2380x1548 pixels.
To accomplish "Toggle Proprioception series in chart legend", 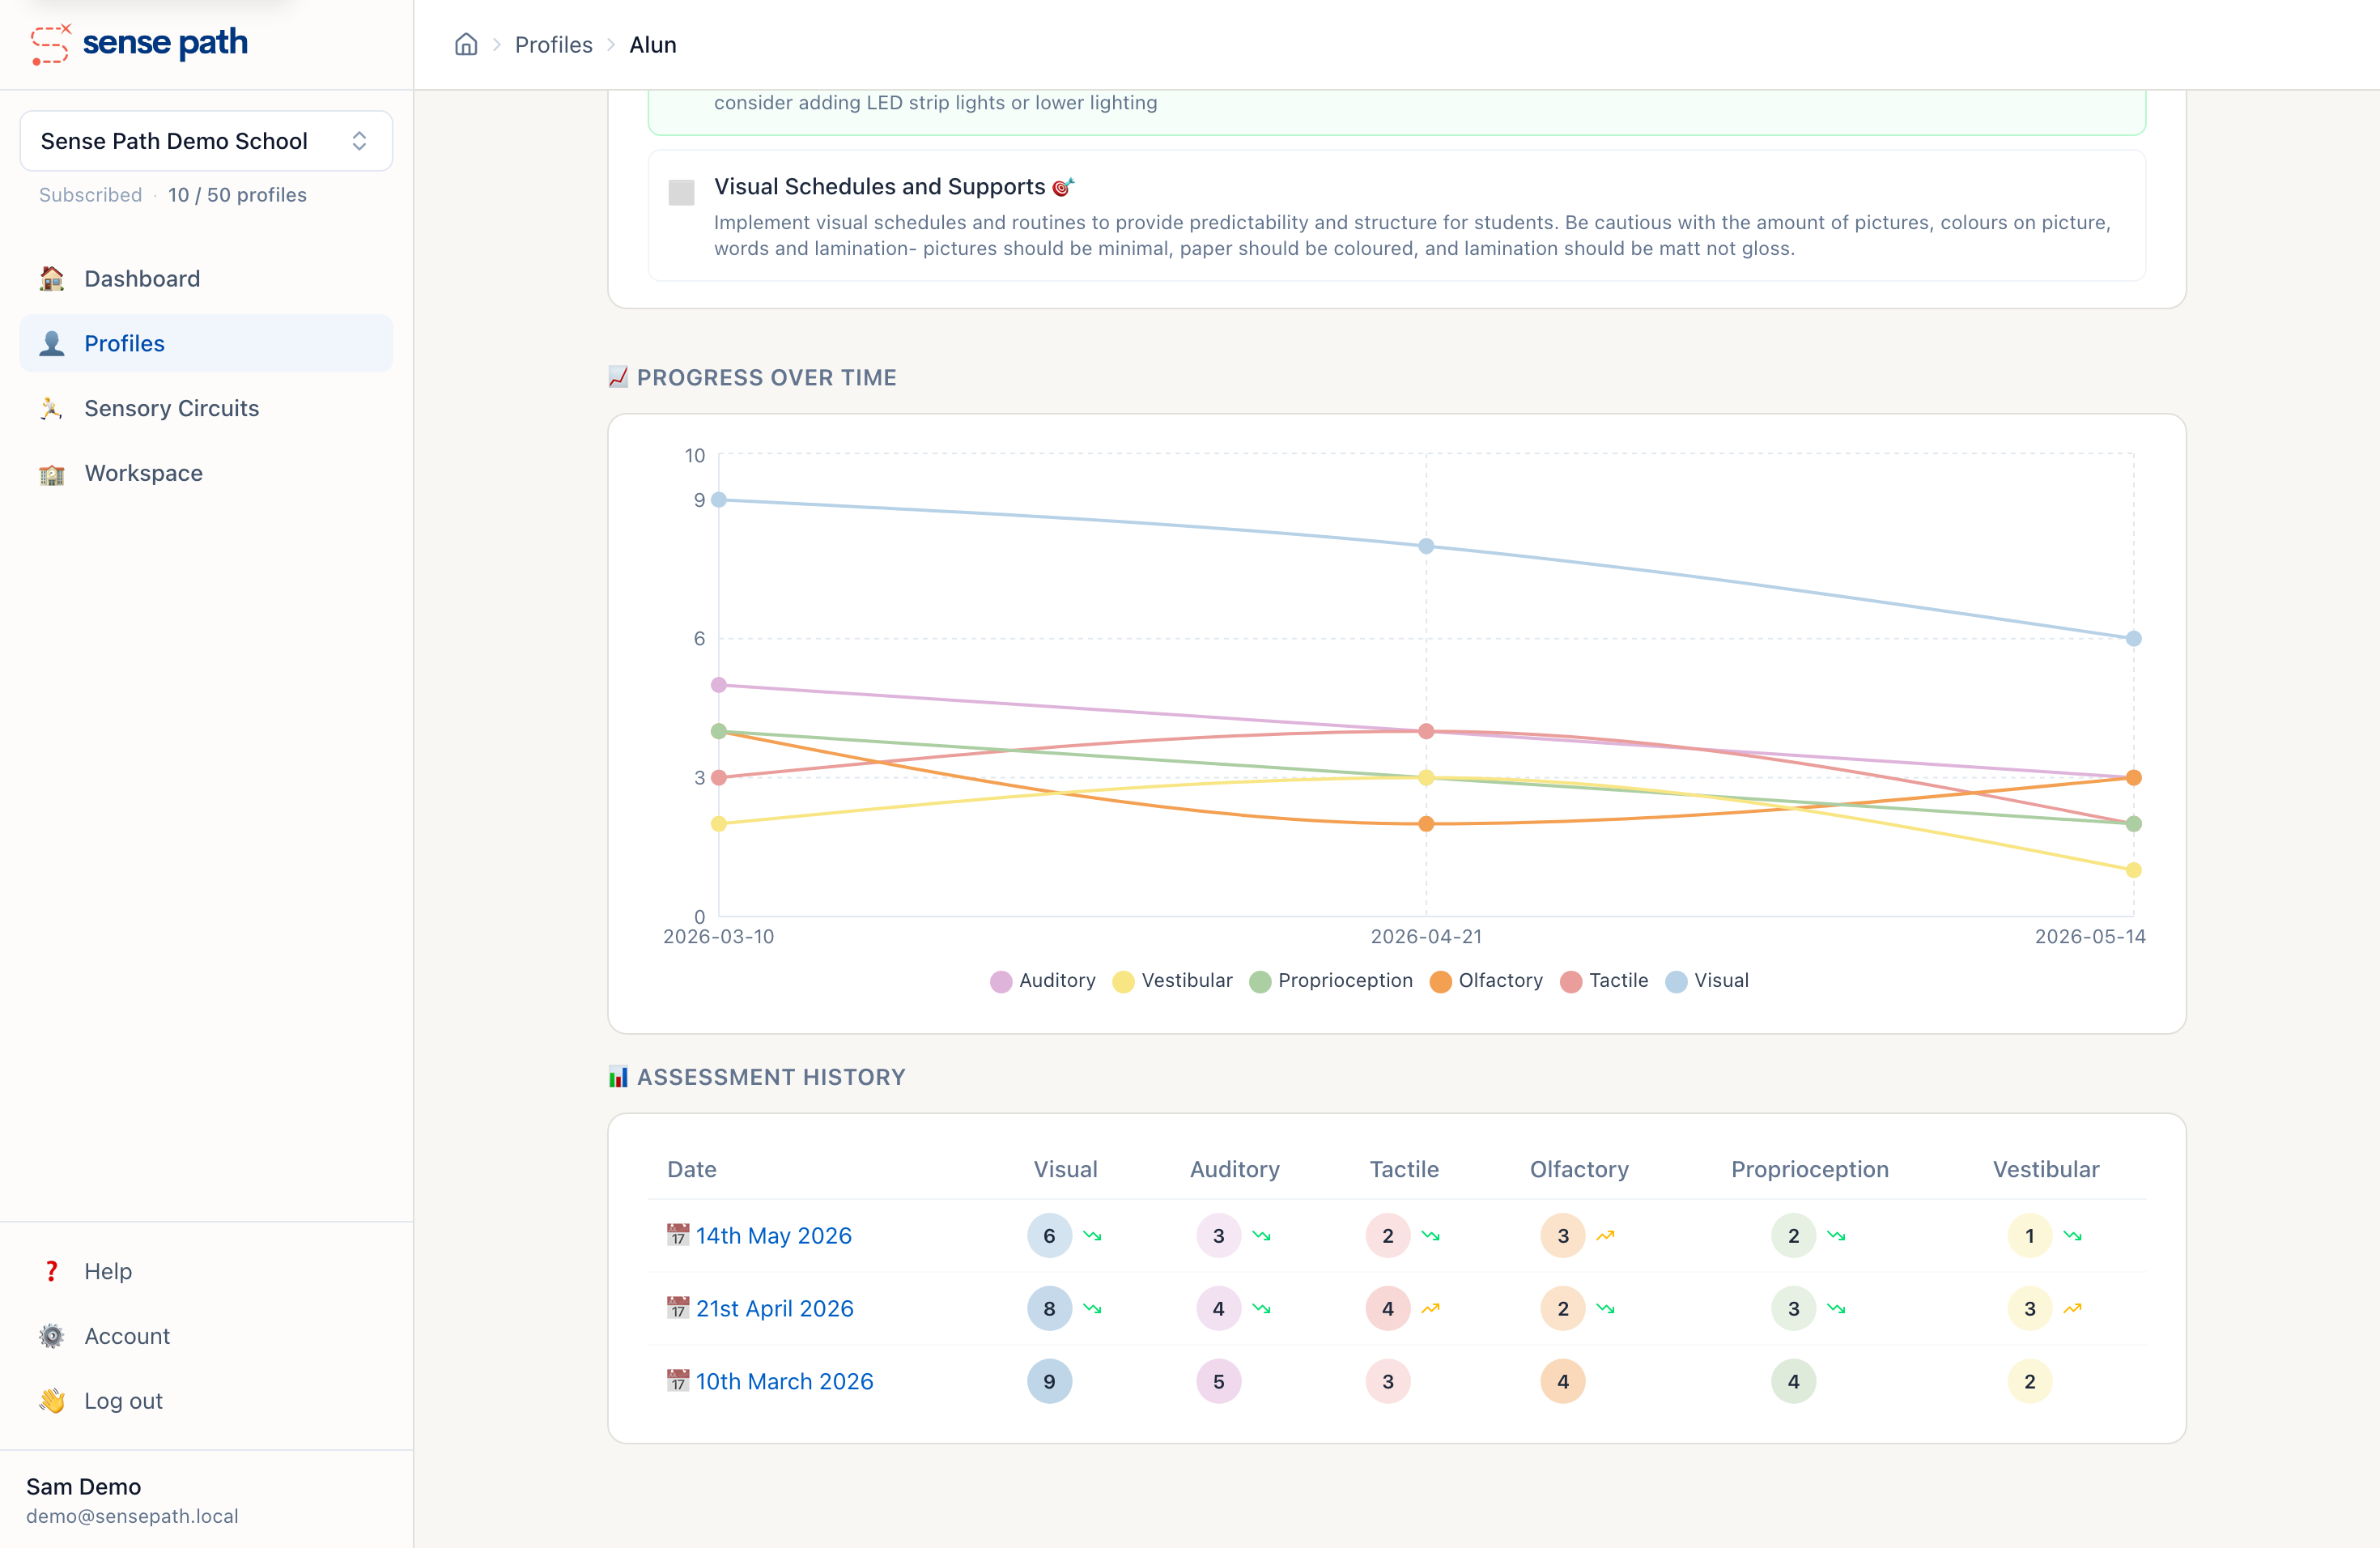I will [x=1332, y=981].
